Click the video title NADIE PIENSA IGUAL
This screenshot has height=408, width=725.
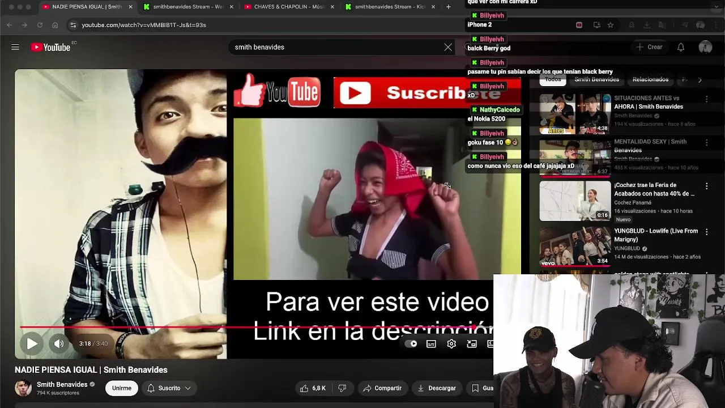[91, 369]
